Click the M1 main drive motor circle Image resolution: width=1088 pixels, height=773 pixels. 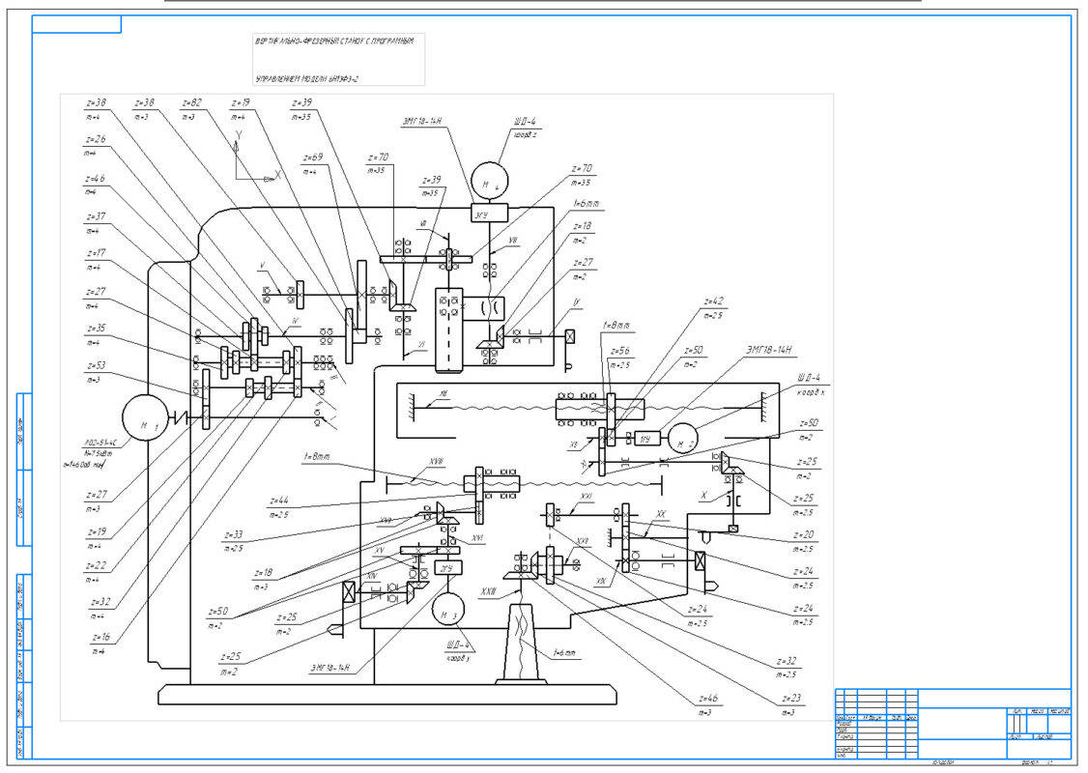tap(145, 417)
